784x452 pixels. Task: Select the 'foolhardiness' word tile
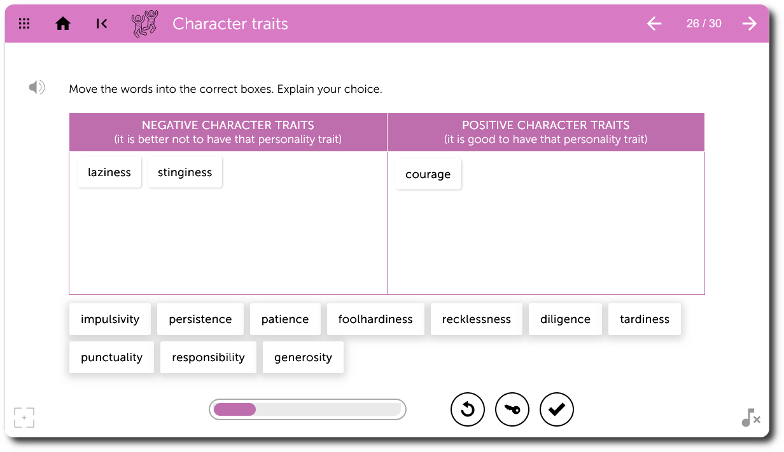click(375, 319)
